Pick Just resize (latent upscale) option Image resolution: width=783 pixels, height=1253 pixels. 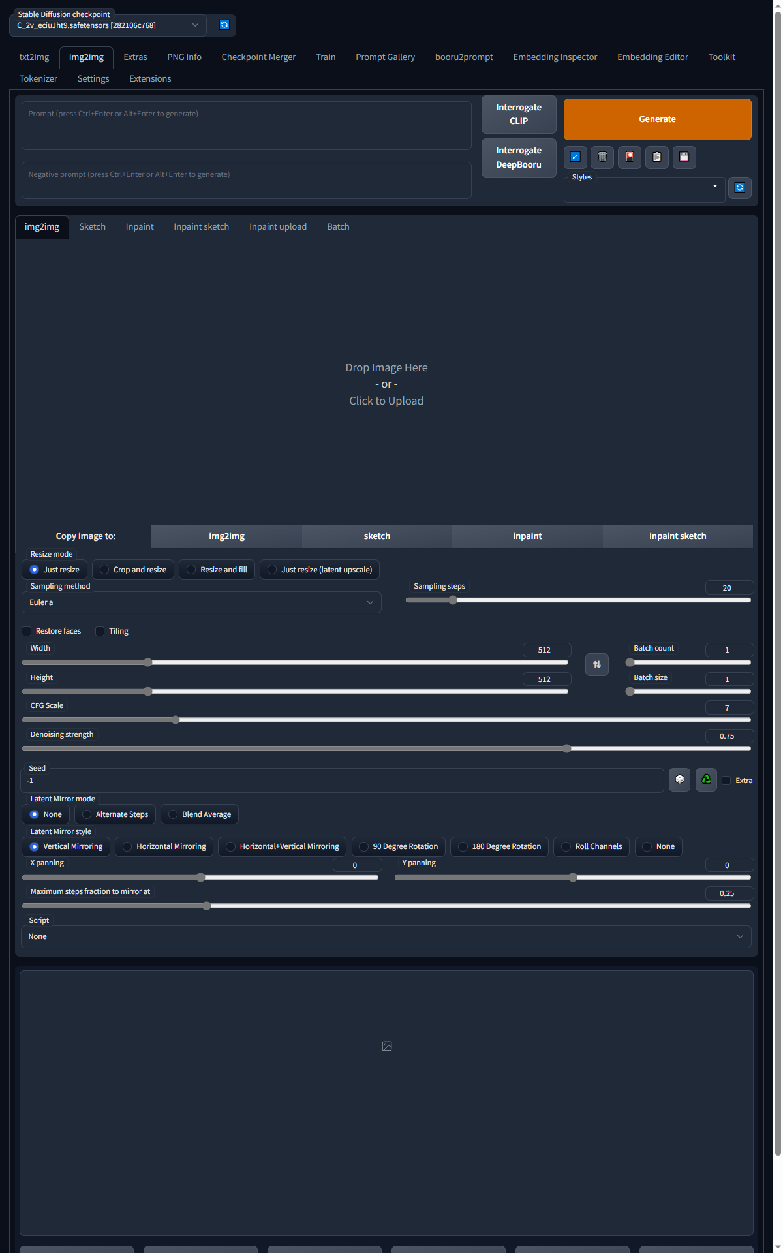tap(320, 570)
